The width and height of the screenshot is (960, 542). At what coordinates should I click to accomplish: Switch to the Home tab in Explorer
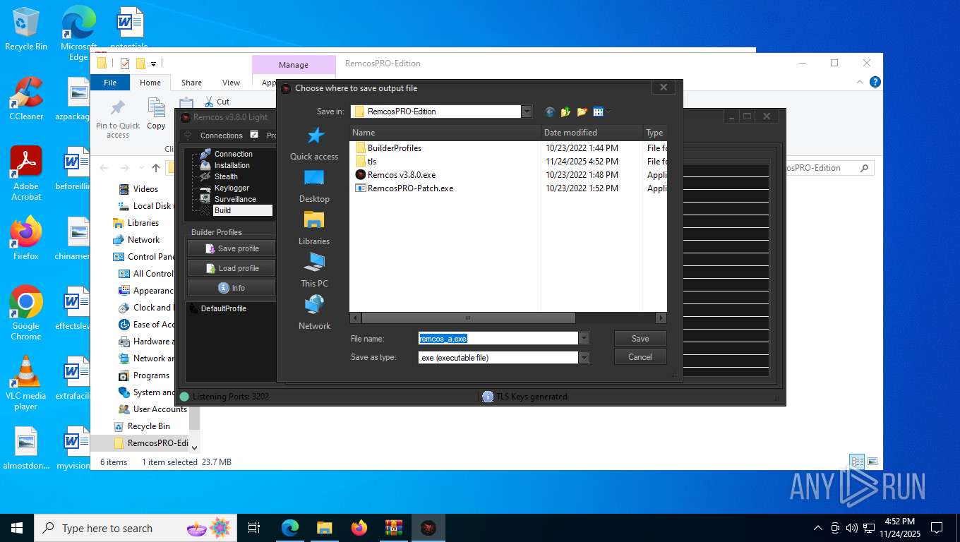[x=150, y=83]
